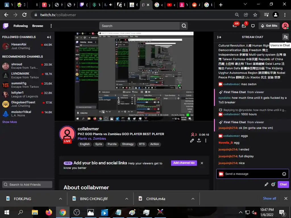Close the downloads bar
The height and width of the screenshot is (218, 291).
286,198
